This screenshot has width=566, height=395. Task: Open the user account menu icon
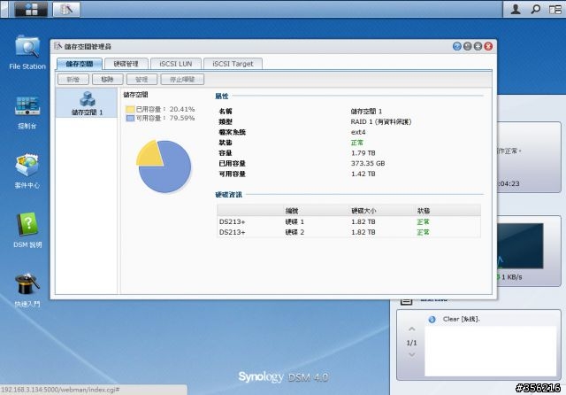(x=516, y=9)
